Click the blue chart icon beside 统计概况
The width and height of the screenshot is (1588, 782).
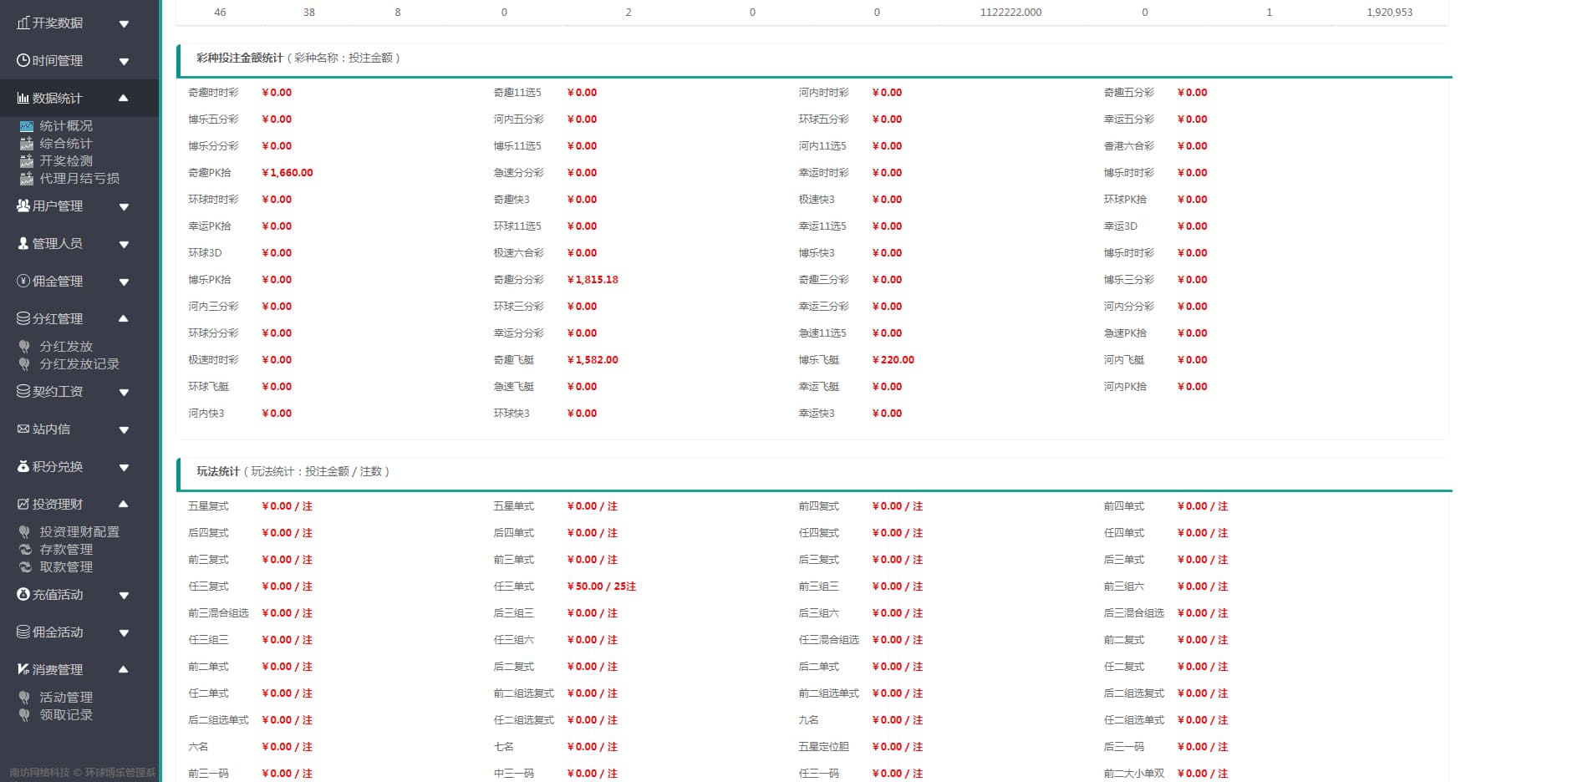coord(27,126)
